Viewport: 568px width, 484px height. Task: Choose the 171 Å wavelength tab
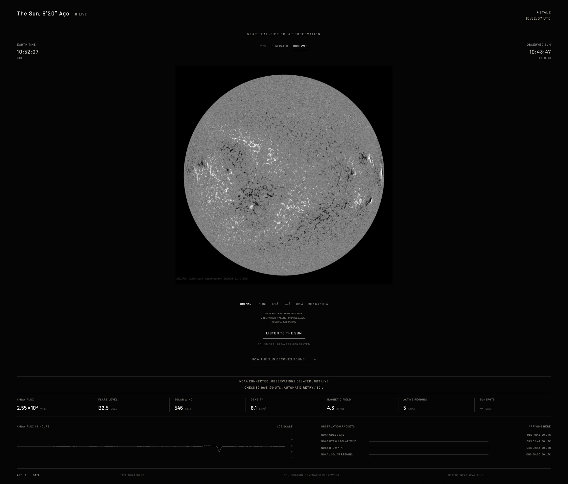coord(275,304)
